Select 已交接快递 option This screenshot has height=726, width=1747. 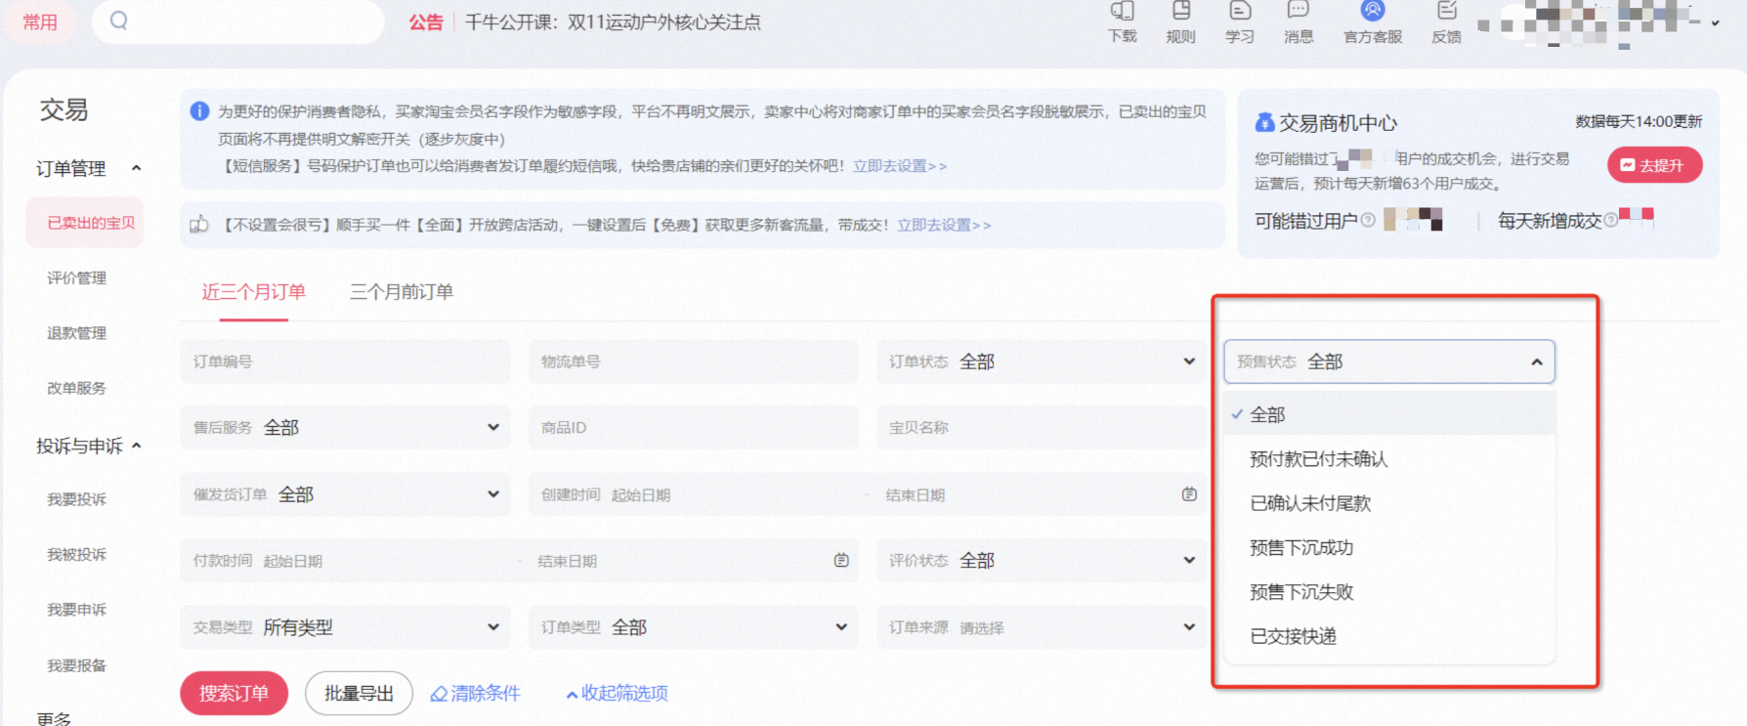[x=1388, y=636]
